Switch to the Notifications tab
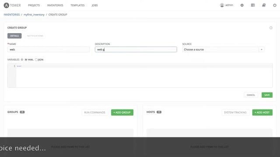This screenshot has height=157, width=280. [35, 36]
